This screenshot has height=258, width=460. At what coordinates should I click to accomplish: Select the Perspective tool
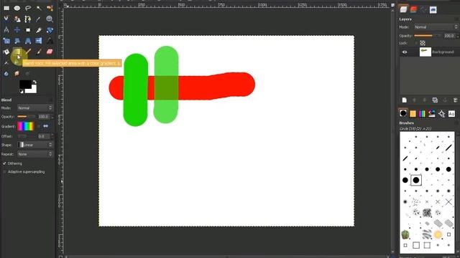(28, 41)
